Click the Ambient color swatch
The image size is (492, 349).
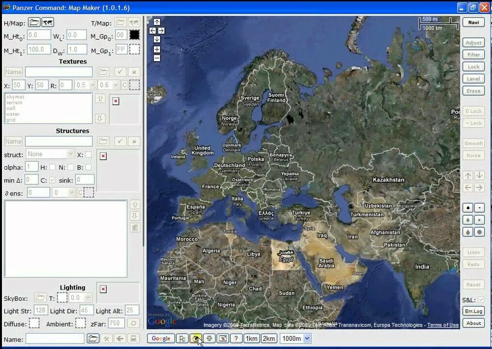point(81,323)
